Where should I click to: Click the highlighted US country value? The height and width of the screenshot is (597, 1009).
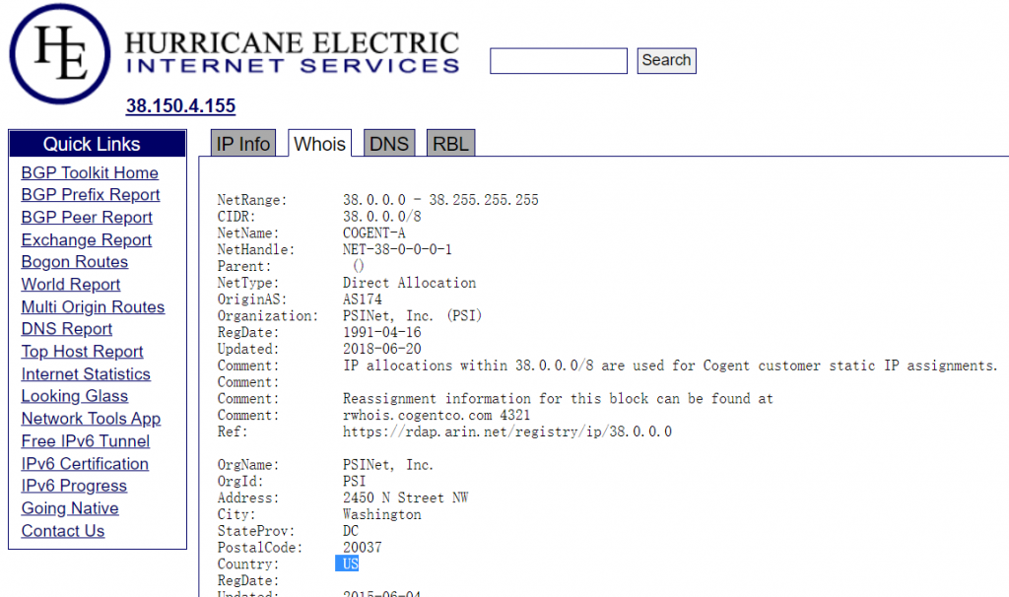tap(348, 564)
